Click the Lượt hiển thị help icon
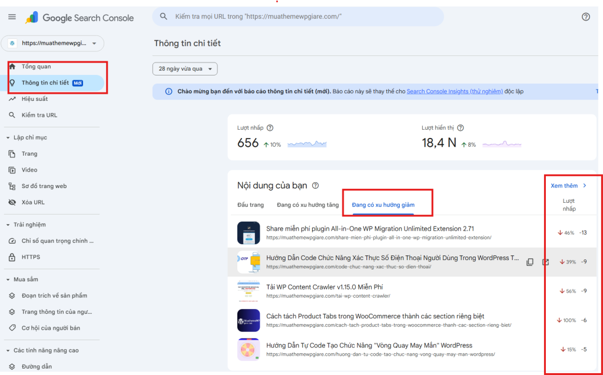Image resolution: width=603 pixels, height=375 pixels. pos(460,128)
